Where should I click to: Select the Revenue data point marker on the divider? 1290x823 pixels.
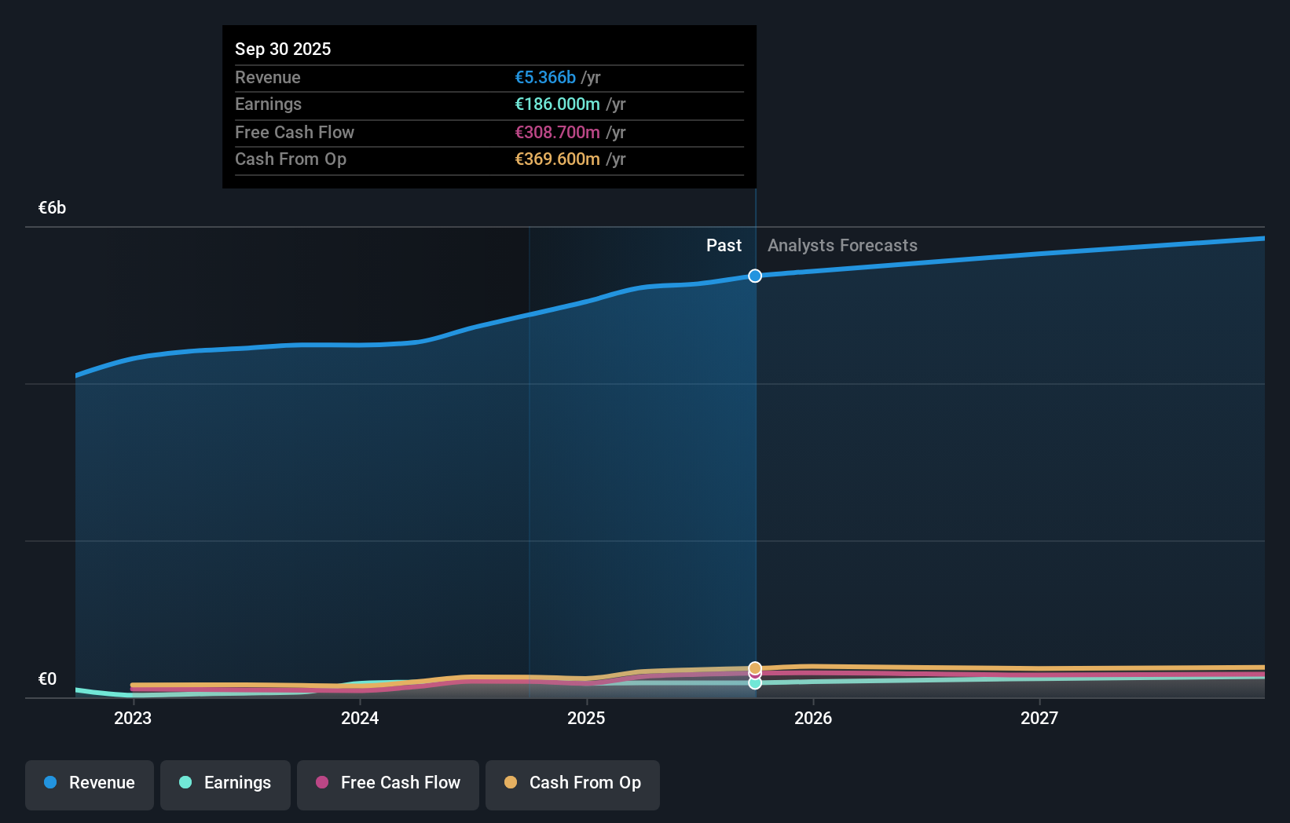[x=755, y=276]
